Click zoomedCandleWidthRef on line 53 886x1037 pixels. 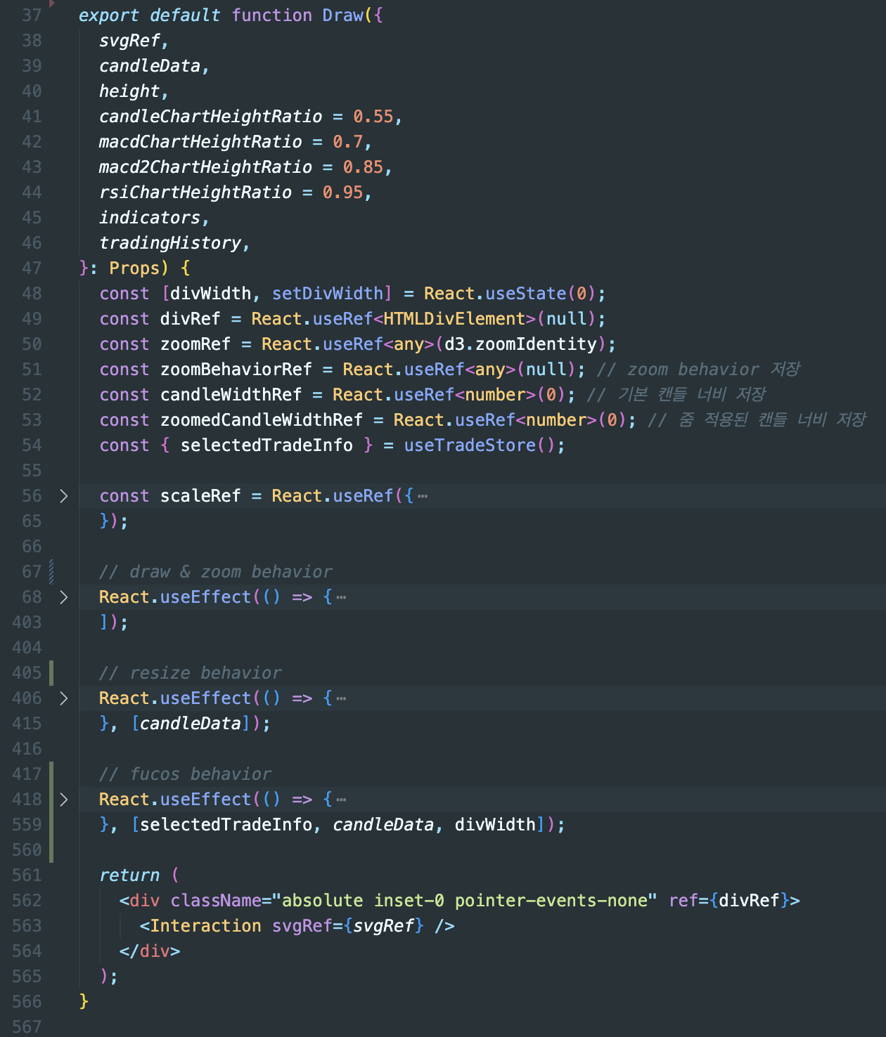pyautogui.click(x=262, y=420)
